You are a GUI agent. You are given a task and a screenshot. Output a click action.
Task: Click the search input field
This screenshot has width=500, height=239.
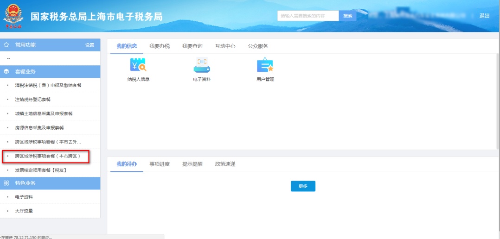click(x=308, y=16)
